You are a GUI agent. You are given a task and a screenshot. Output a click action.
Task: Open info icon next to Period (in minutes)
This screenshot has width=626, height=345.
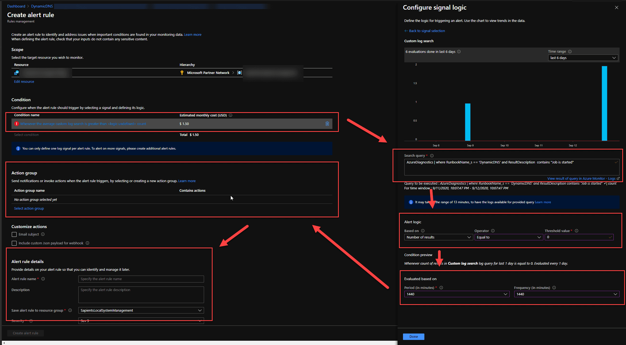(441, 288)
